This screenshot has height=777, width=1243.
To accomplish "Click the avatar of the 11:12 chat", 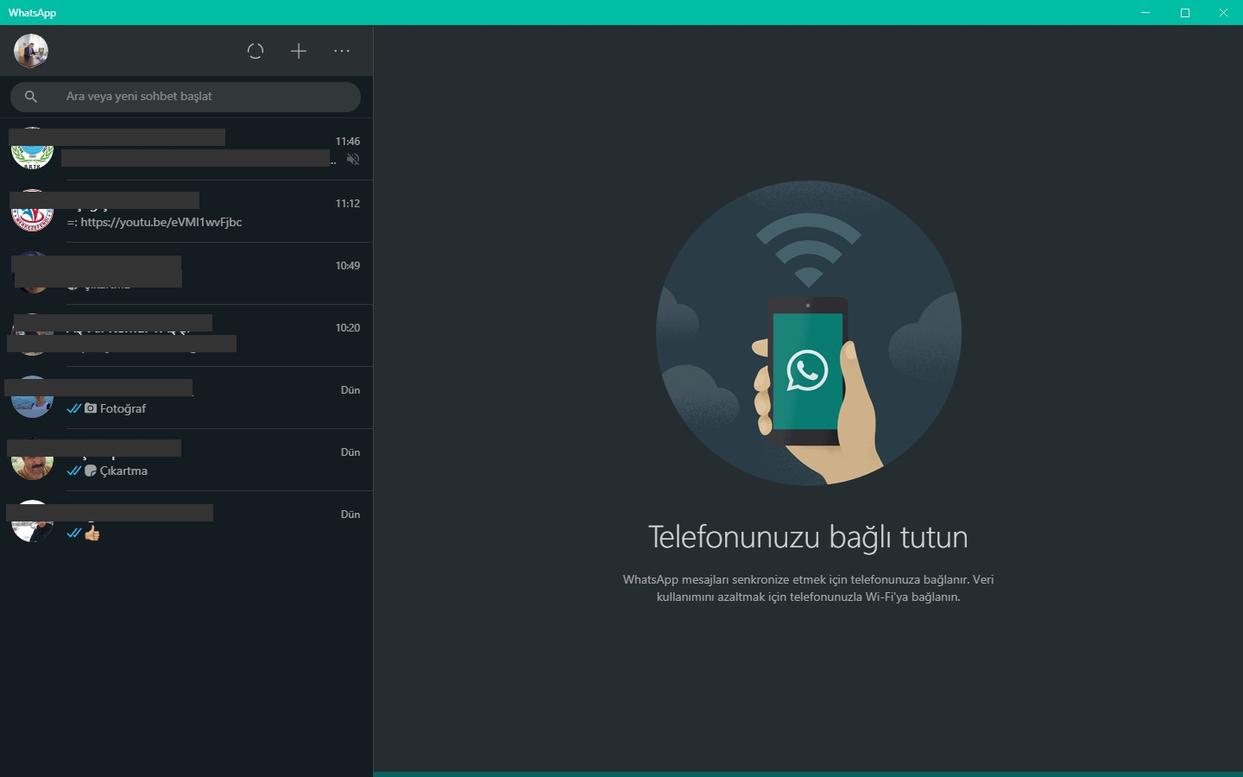I will tap(32, 212).
